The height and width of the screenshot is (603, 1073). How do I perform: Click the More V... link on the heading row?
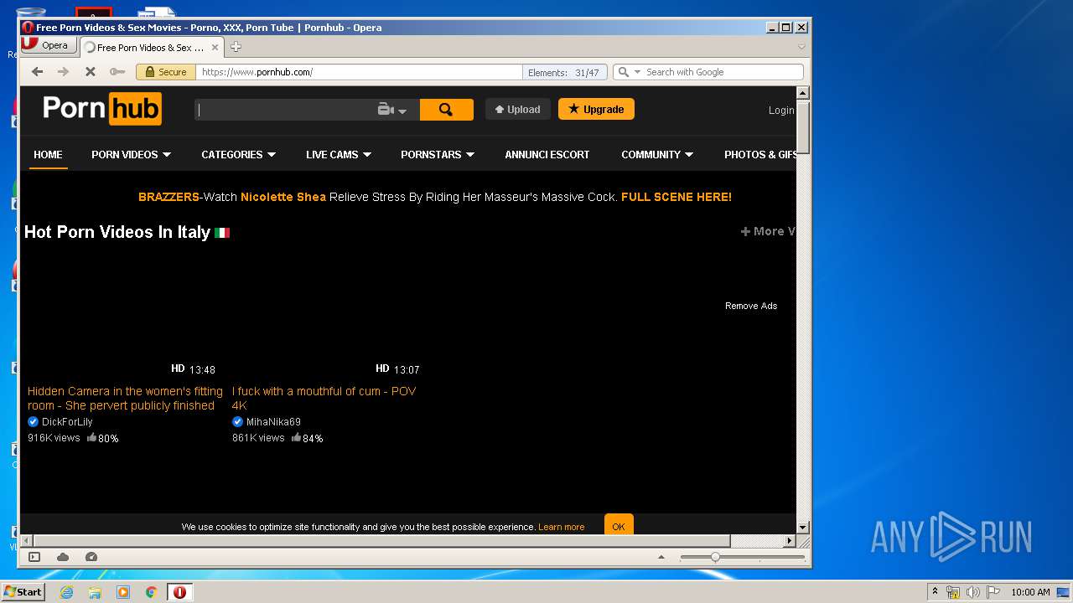768,231
